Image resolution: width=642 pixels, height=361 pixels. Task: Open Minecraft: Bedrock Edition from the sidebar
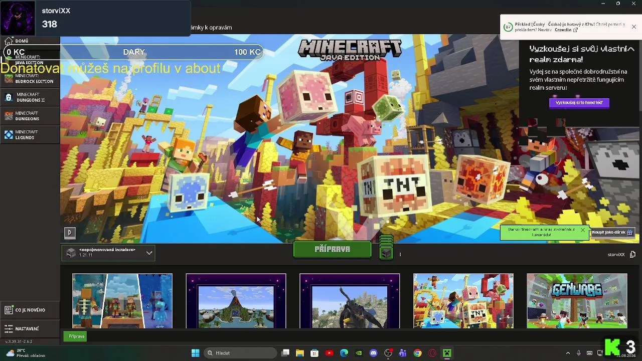click(x=30, y=79)
